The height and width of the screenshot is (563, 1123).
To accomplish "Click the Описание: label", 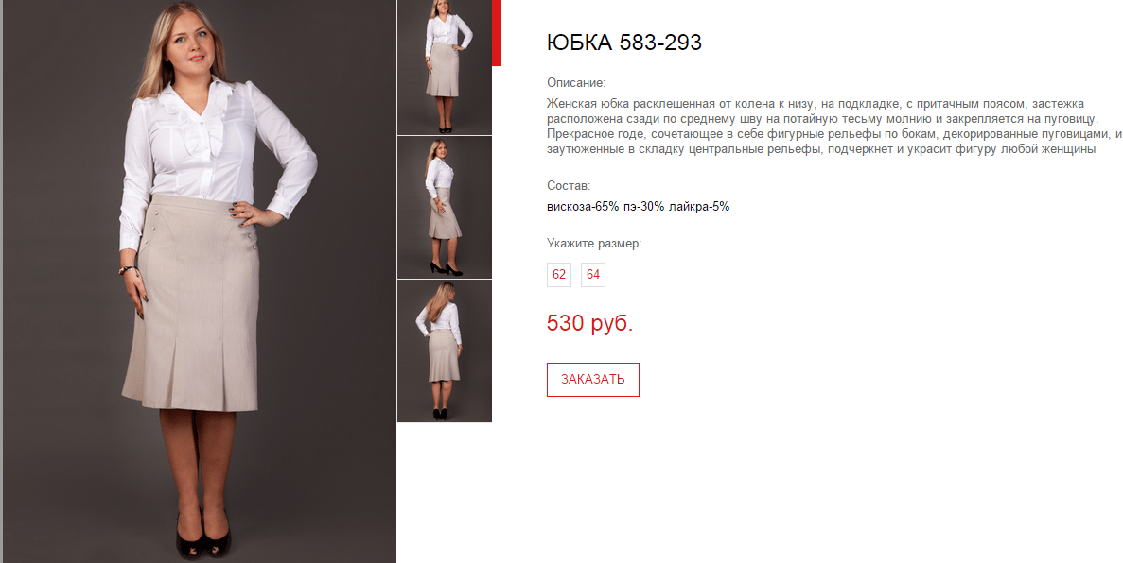I will pos(576,83).
